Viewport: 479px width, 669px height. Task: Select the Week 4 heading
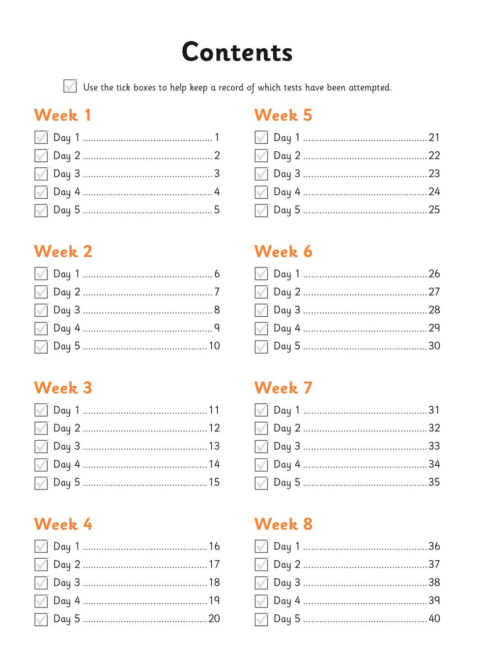click(63, 524)
